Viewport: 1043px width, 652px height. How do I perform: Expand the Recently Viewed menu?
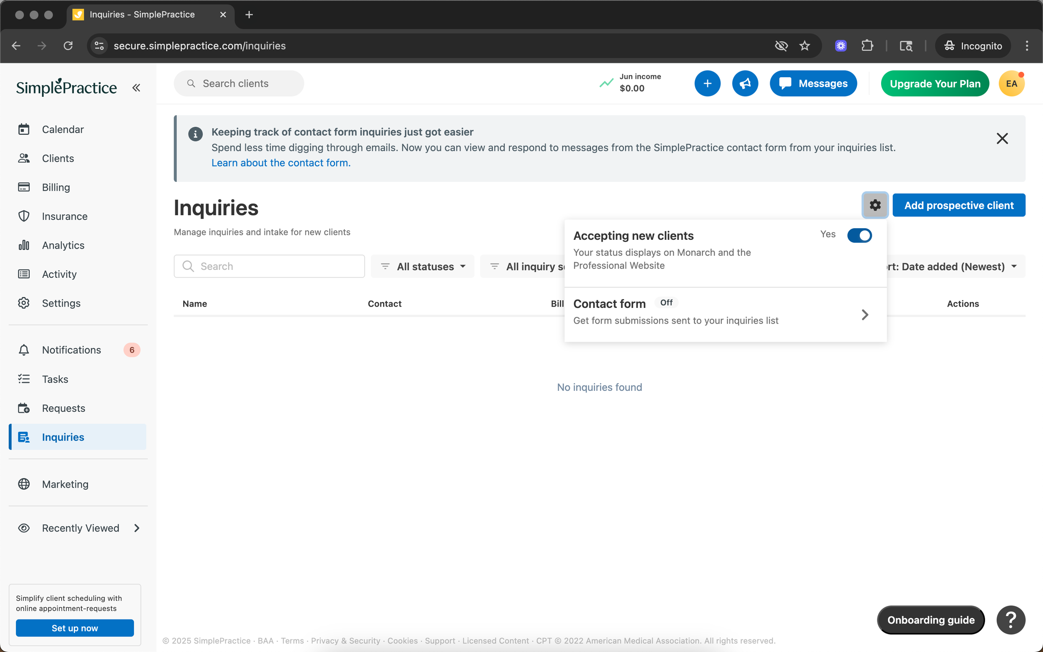[x=80, y=528]
